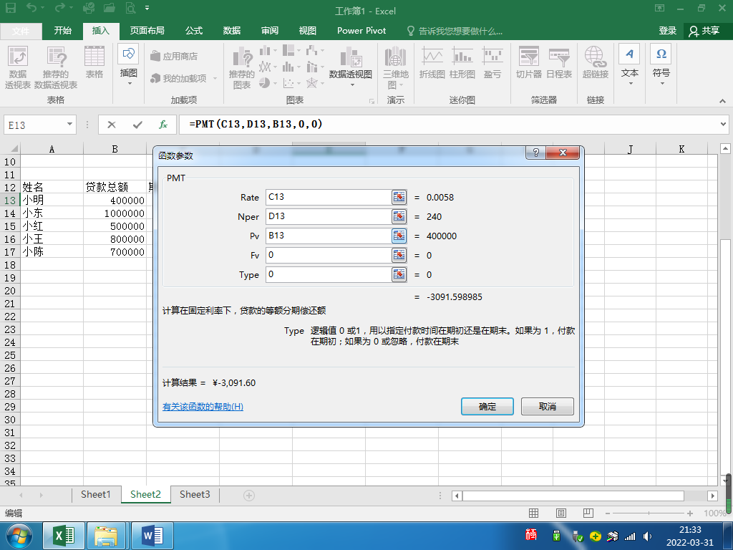Click the Nper input field
The image size is (733, 550).
[x=329, y=216]
